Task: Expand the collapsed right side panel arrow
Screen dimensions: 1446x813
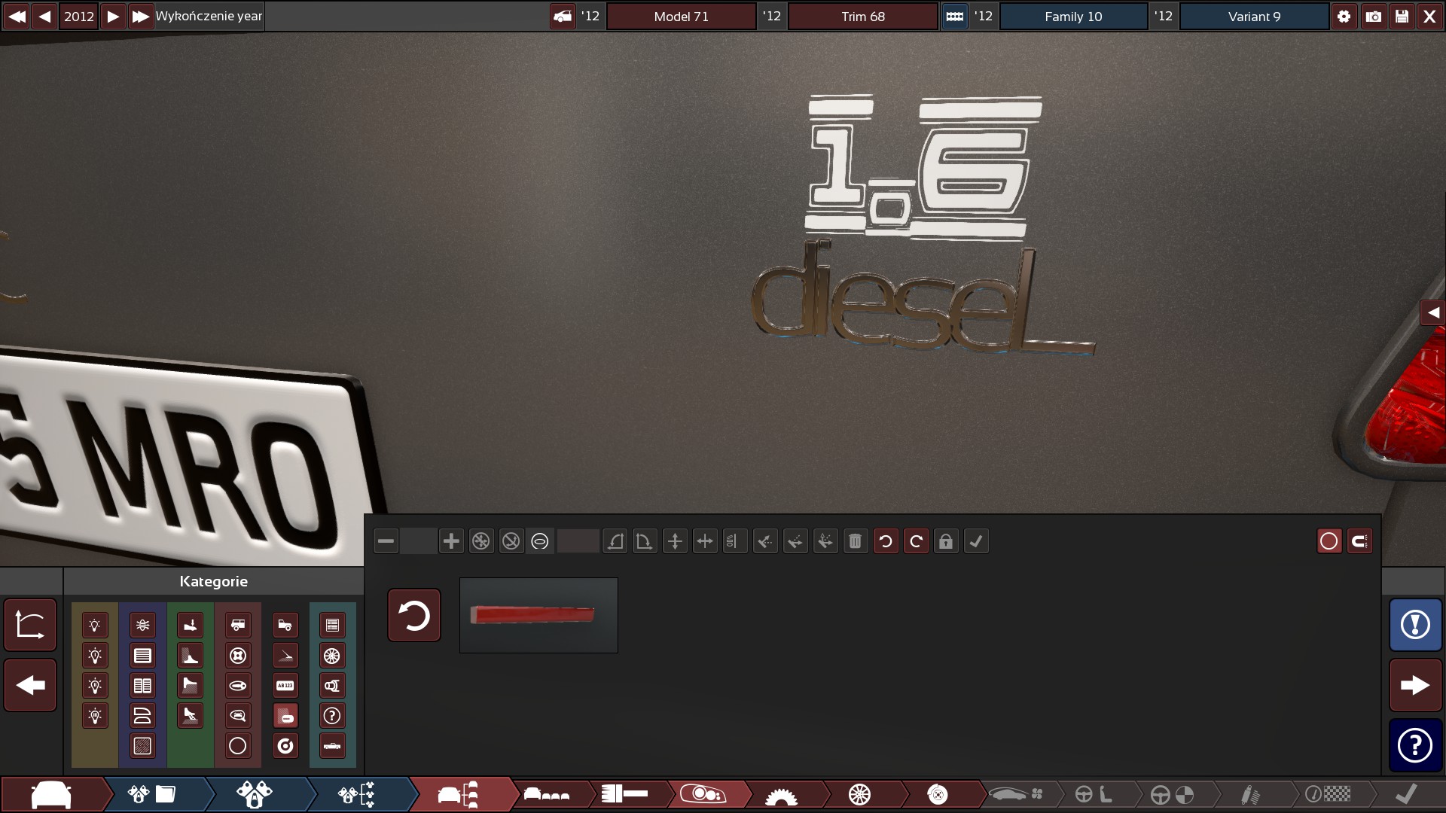Action: point(1432,312)
